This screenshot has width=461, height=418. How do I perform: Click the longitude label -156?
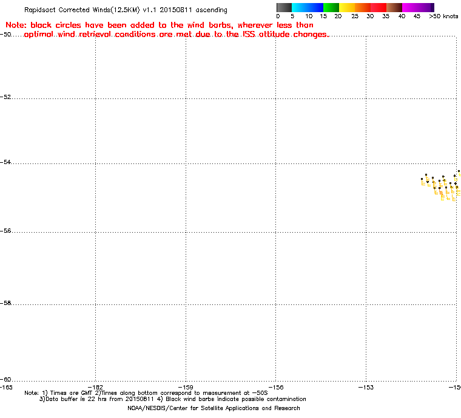pos(276,387)
